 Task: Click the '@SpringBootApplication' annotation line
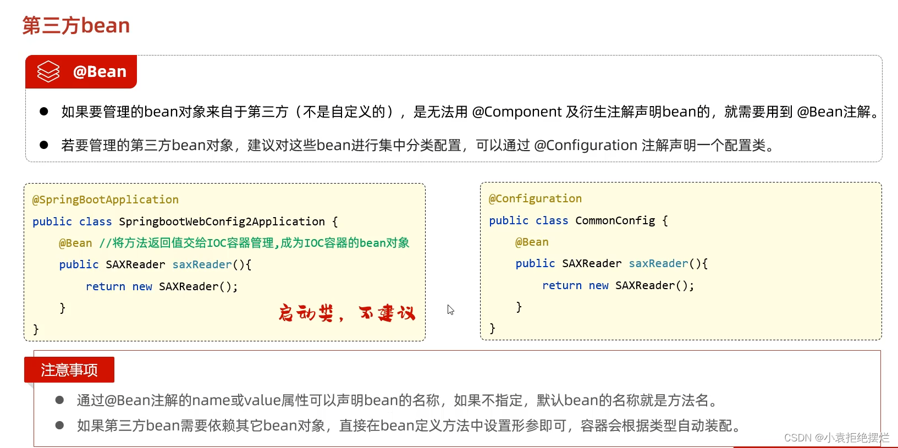coord(106,200)
